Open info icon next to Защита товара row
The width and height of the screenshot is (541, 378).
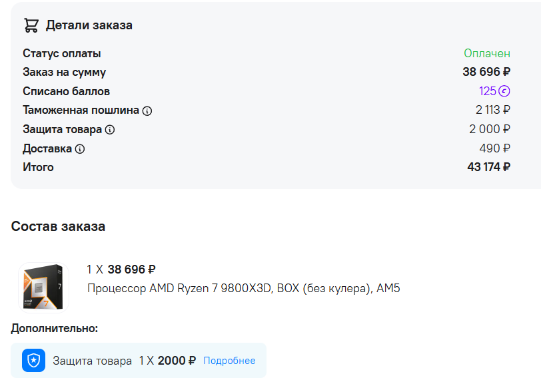(x=110, y=130)
